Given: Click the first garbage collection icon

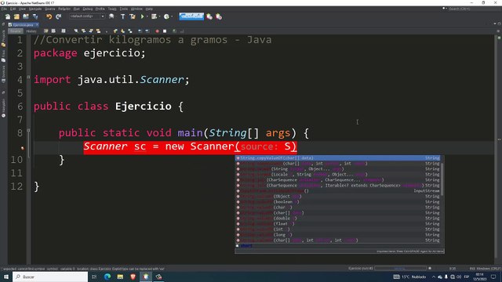Looking at the screenshot, I should pos(209,16).
